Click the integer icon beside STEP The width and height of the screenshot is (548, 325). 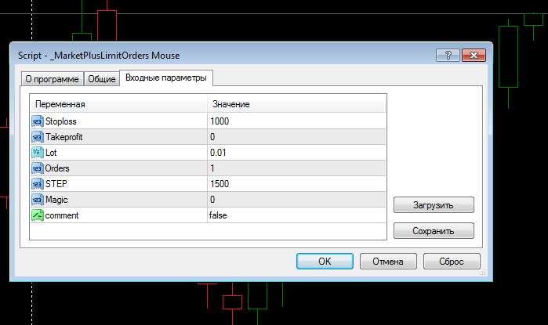pos(38,183)
